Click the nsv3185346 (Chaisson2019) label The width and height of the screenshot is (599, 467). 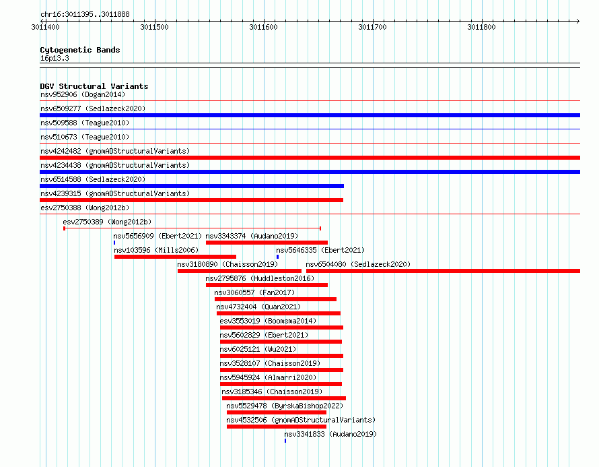click(x=272, y=392)
